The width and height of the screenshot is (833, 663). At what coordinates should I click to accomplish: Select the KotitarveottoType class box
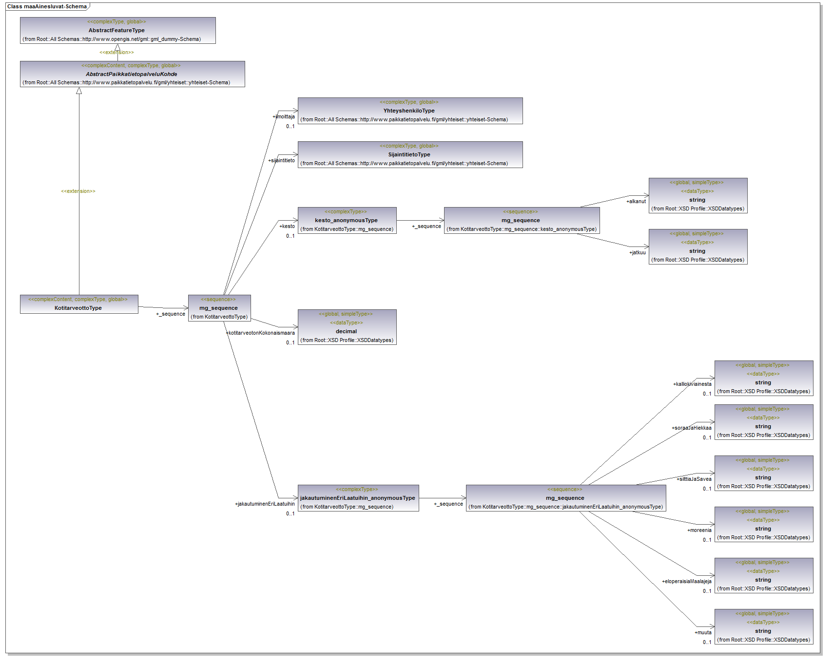point(79,304)
